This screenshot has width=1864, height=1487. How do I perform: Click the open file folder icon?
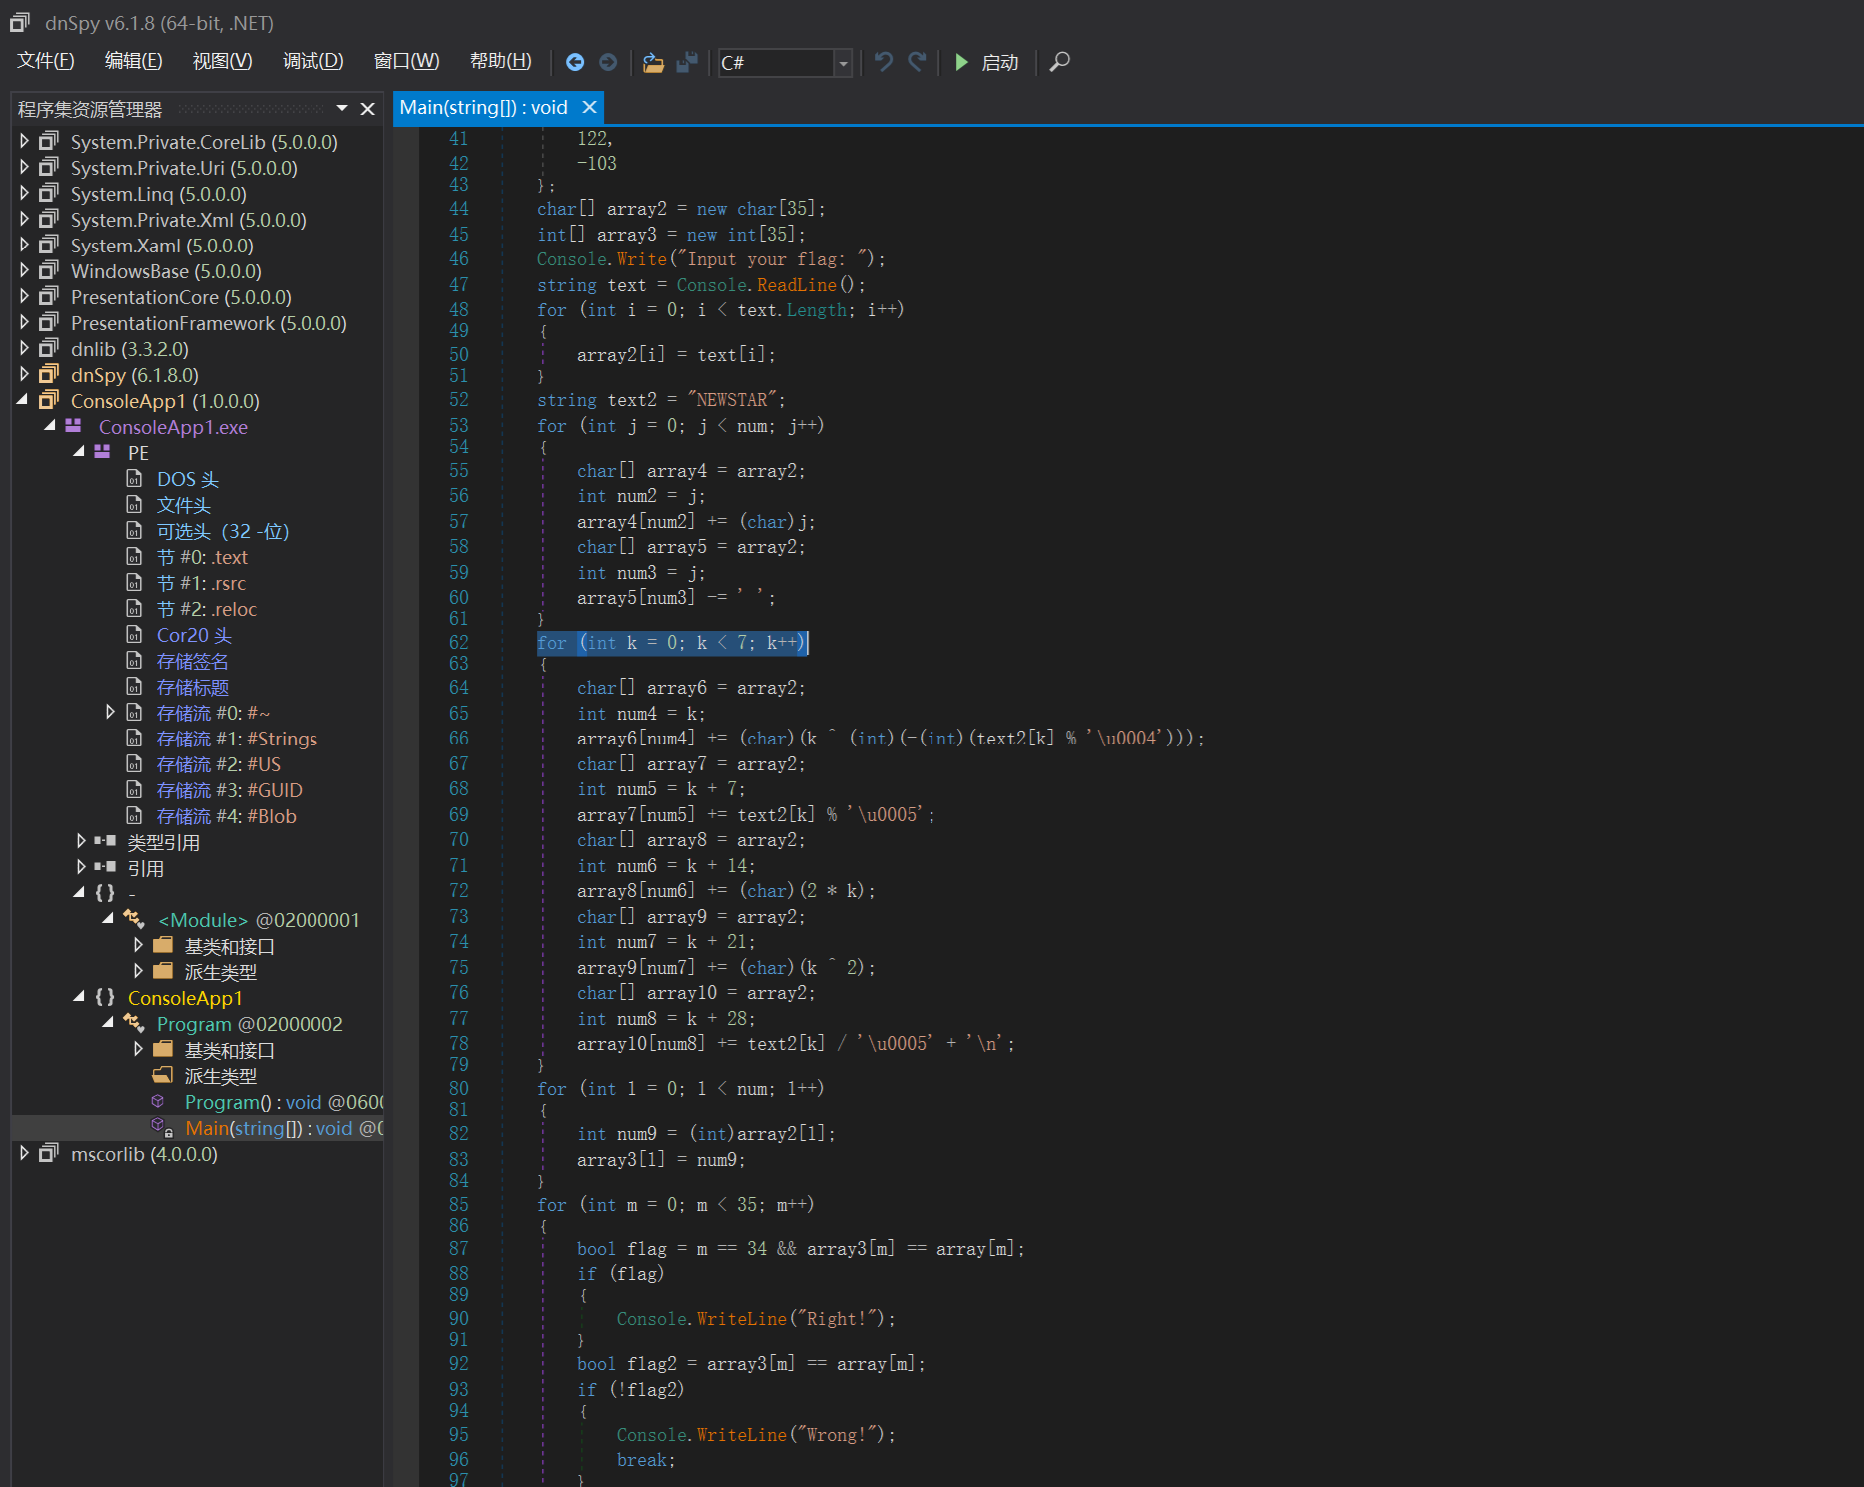[653, 62]
